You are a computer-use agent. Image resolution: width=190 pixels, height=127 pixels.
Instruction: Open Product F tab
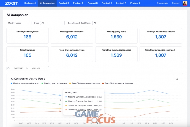pos(121,3)
